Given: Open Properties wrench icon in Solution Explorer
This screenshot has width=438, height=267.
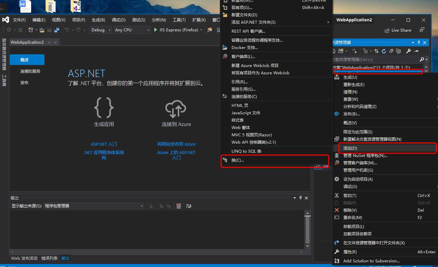Looking at the screenshot, I should [x=408, y=51].
